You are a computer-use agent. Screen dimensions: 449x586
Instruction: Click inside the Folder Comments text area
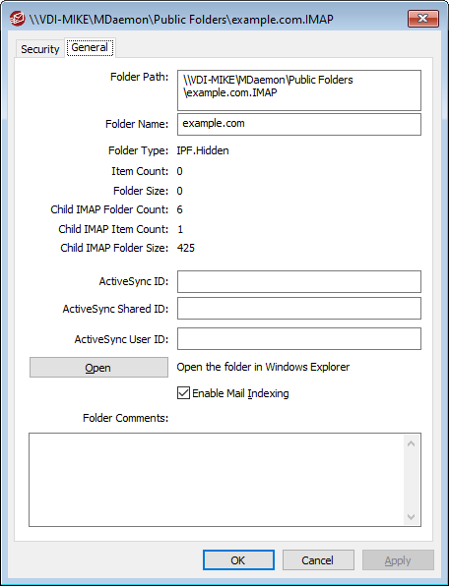[217, 480]
